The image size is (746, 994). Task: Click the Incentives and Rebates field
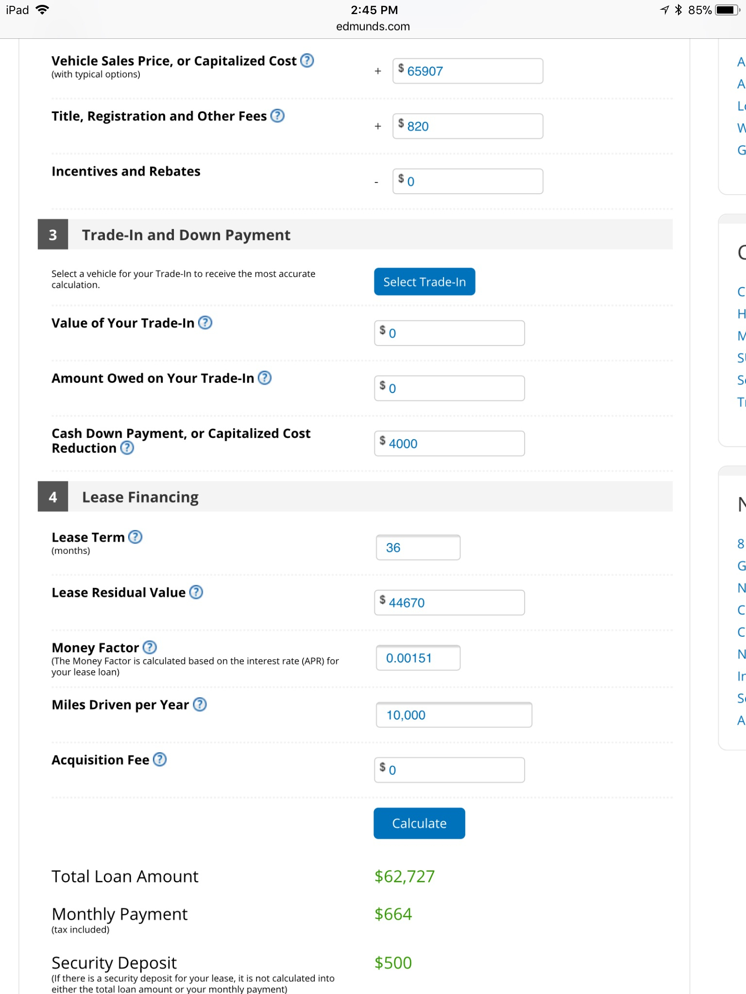click(x=468, y=182)
